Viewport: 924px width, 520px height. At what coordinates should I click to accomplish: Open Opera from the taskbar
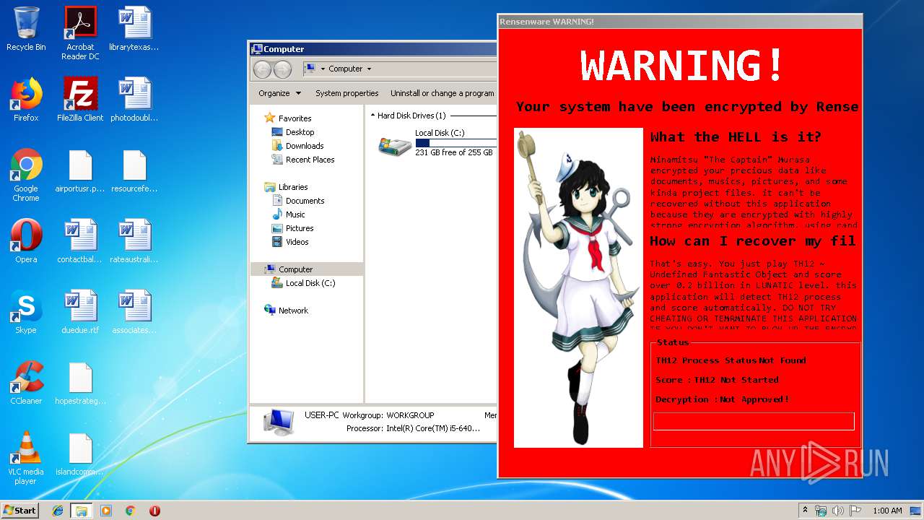click(x=154, y=511)
